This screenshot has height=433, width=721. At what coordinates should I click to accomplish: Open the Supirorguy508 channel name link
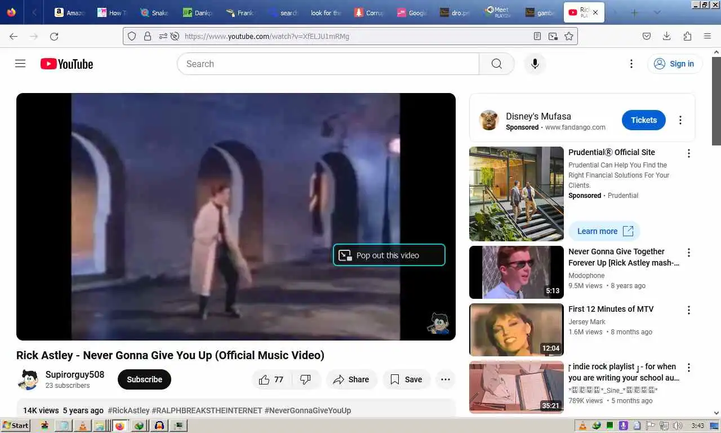pyautogui.click(x=75, y=374)
